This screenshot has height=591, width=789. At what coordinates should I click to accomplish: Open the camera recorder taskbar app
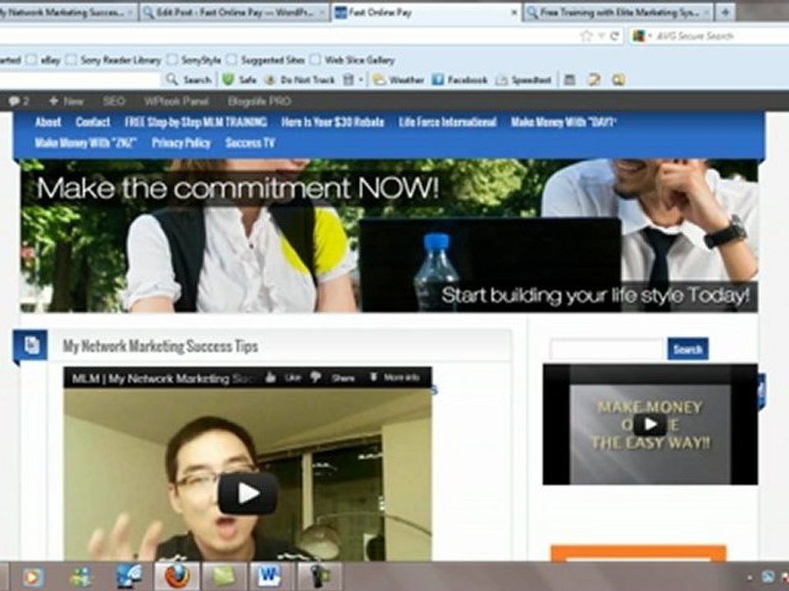pos(319,577)
